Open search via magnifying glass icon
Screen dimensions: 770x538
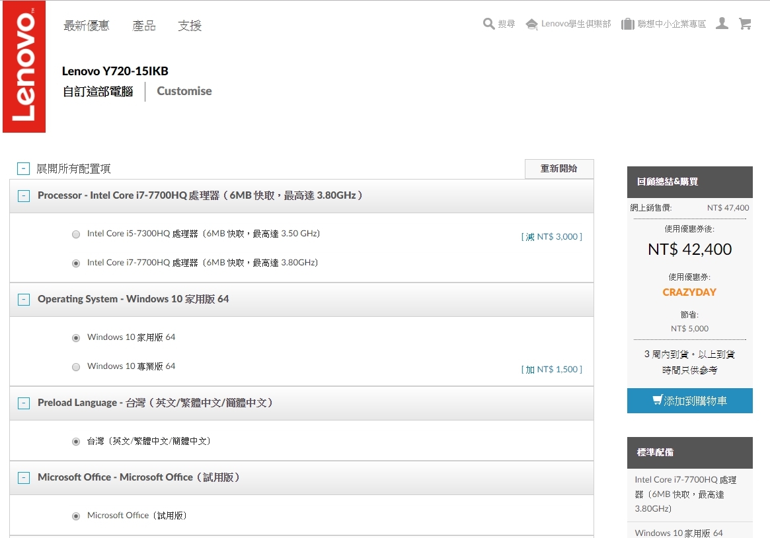tap(488, 24)
